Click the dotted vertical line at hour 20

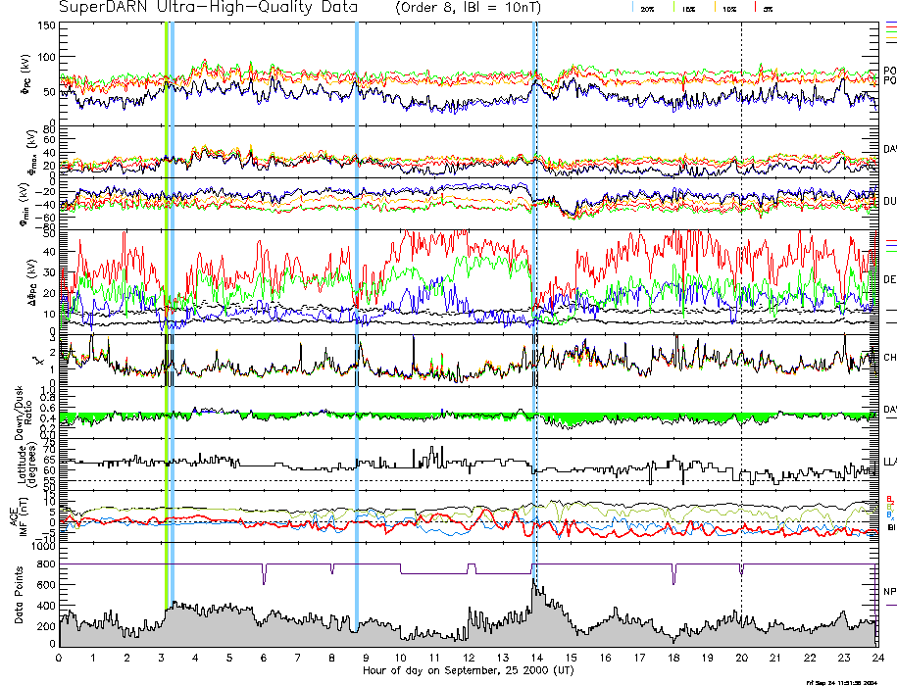point(741,294)
